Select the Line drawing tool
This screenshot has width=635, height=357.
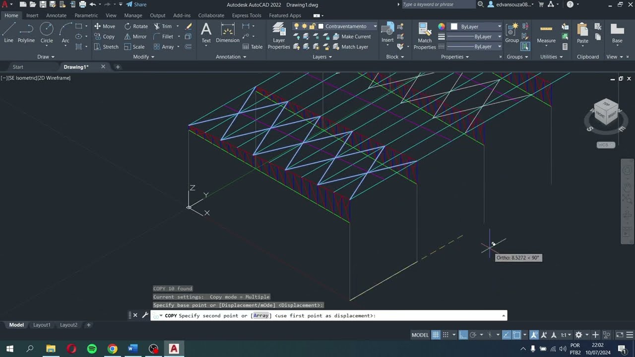click(x=8, y=33)
